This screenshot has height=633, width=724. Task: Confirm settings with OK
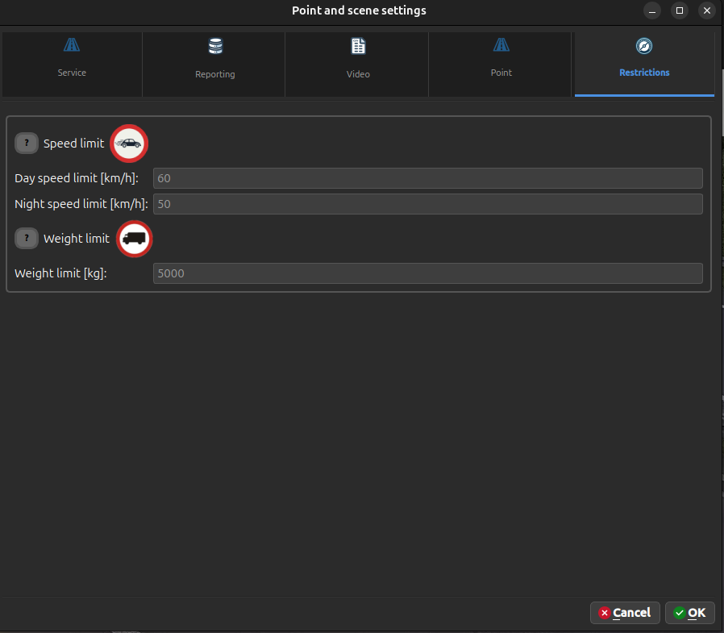point(690,613)
